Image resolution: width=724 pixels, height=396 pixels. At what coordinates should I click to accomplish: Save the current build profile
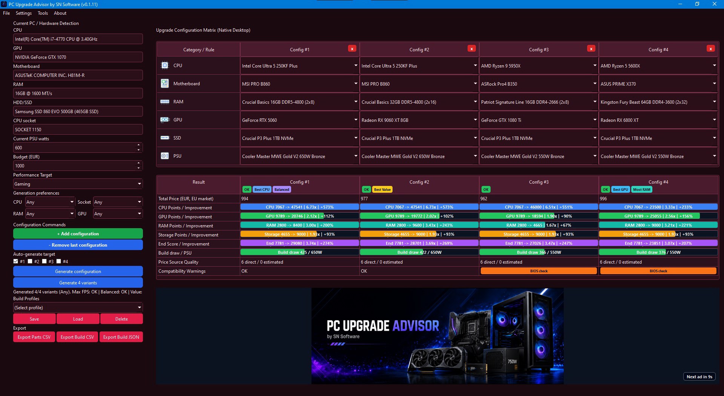point(34,319)
